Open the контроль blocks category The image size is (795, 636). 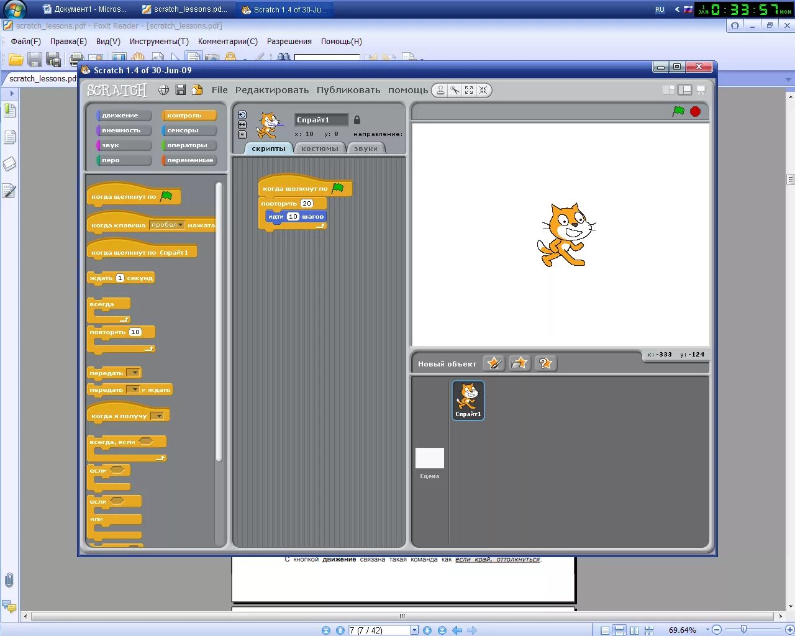(x=189, y=116)
